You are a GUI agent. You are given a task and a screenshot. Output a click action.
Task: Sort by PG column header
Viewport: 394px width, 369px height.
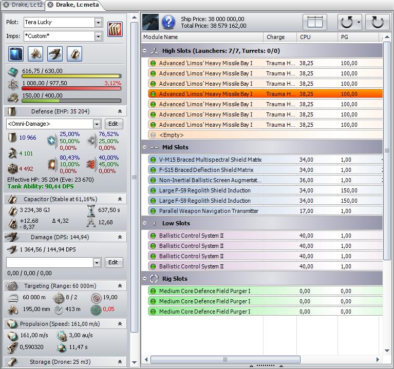[358, 37]
